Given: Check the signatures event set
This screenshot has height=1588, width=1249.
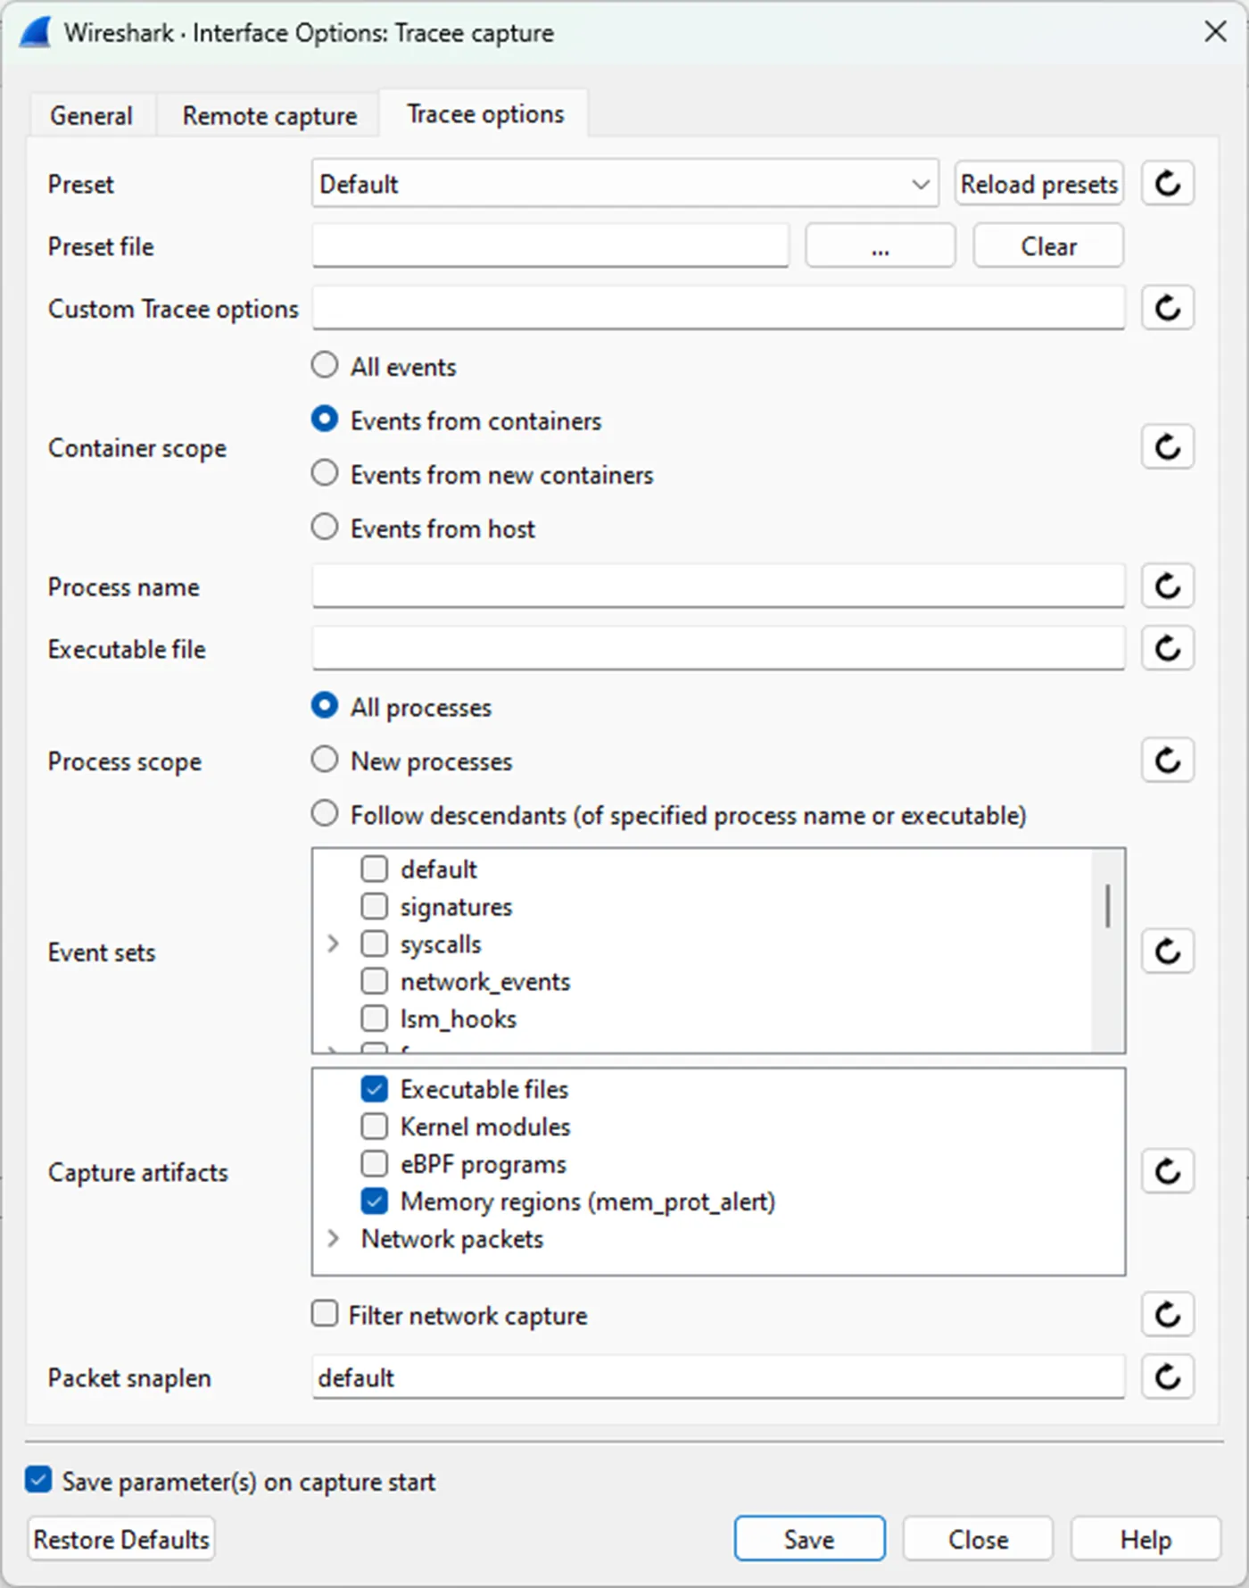Looking at the screenshot, I should point(375,906).
